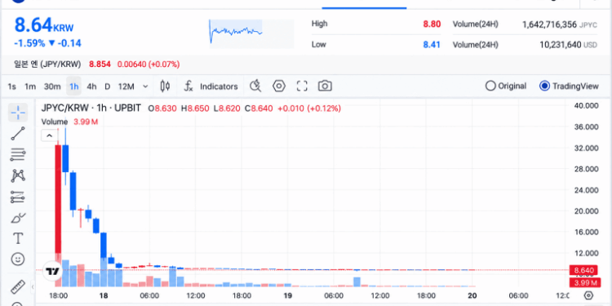Switch to the 1m timeframe
The image size is (612, 306).
(30, 86)
